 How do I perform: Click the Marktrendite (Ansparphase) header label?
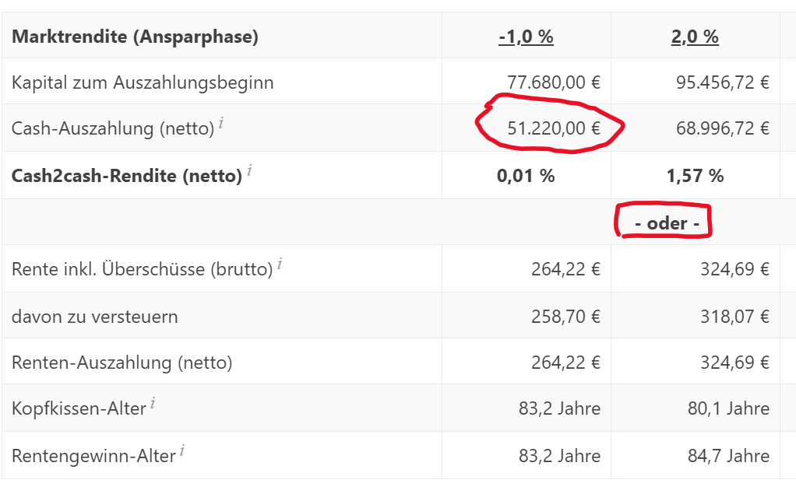(x=136, y=37)
